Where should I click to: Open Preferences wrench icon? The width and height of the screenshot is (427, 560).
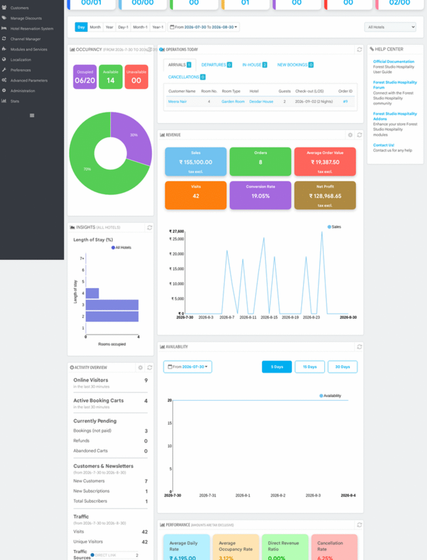click(4, 70)
